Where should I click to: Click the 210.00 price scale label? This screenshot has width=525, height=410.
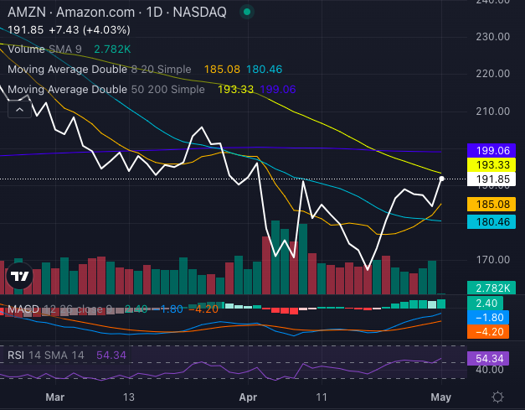[493, 112]
